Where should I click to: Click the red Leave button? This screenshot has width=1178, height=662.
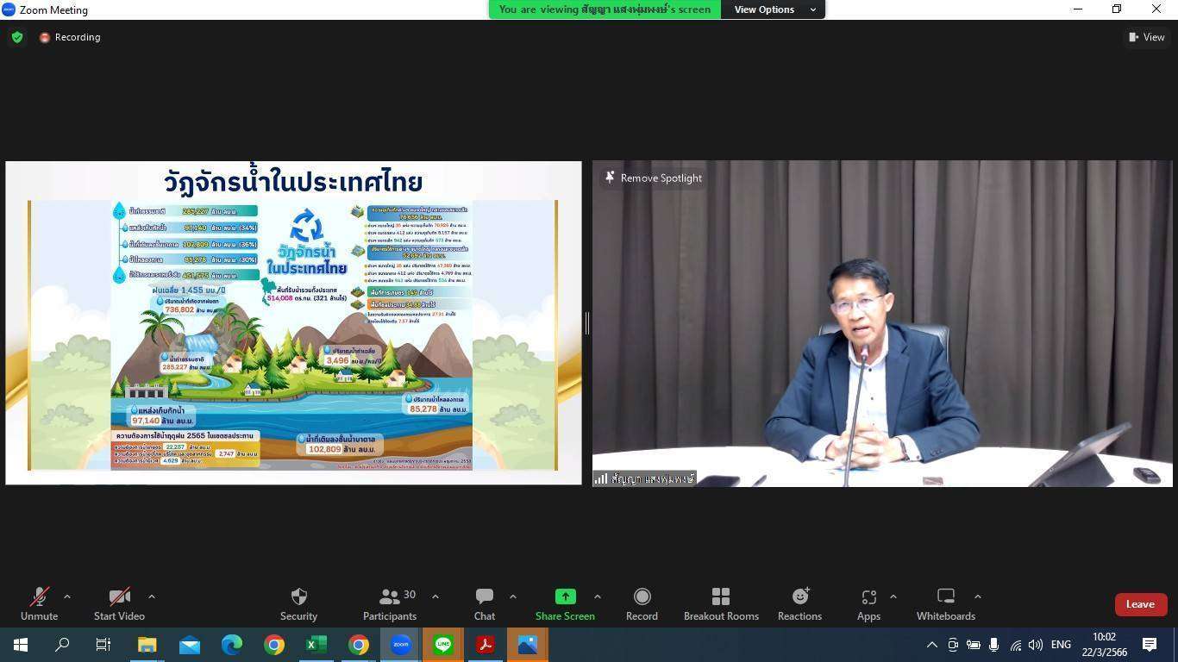click(1140, 604)
